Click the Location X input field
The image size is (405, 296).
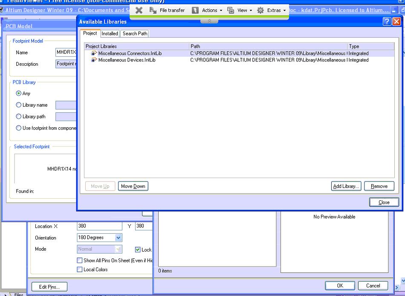tap(99, 226)
